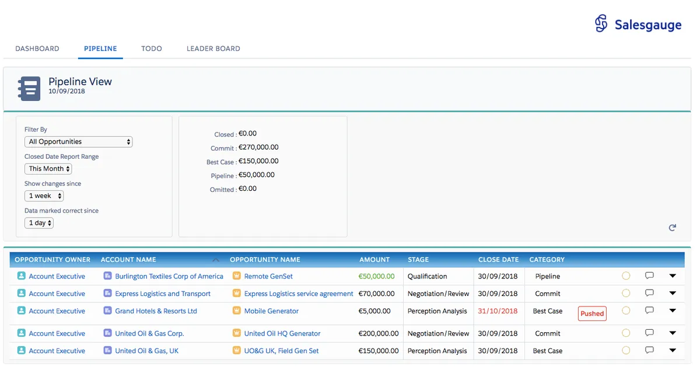
Task: Expand row menu arrow for Express Logistics agreement
Action: tap(673, 293)
